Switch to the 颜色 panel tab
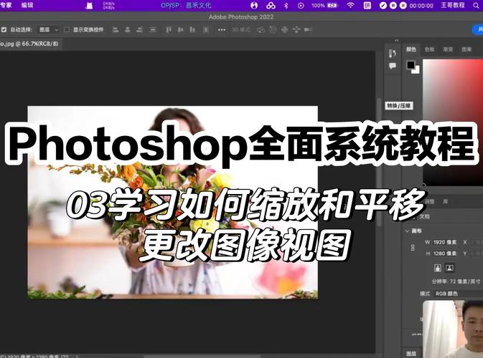483x358 pixels. click(x=411, y=49)
